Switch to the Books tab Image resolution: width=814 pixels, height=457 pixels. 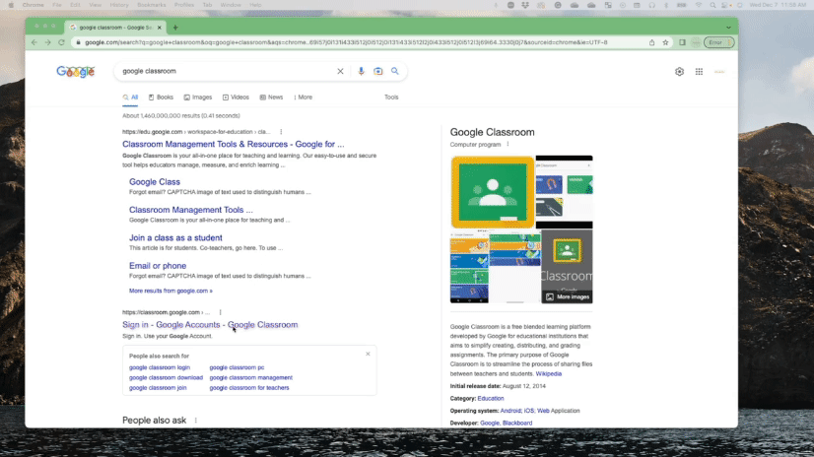click(161, 97)
